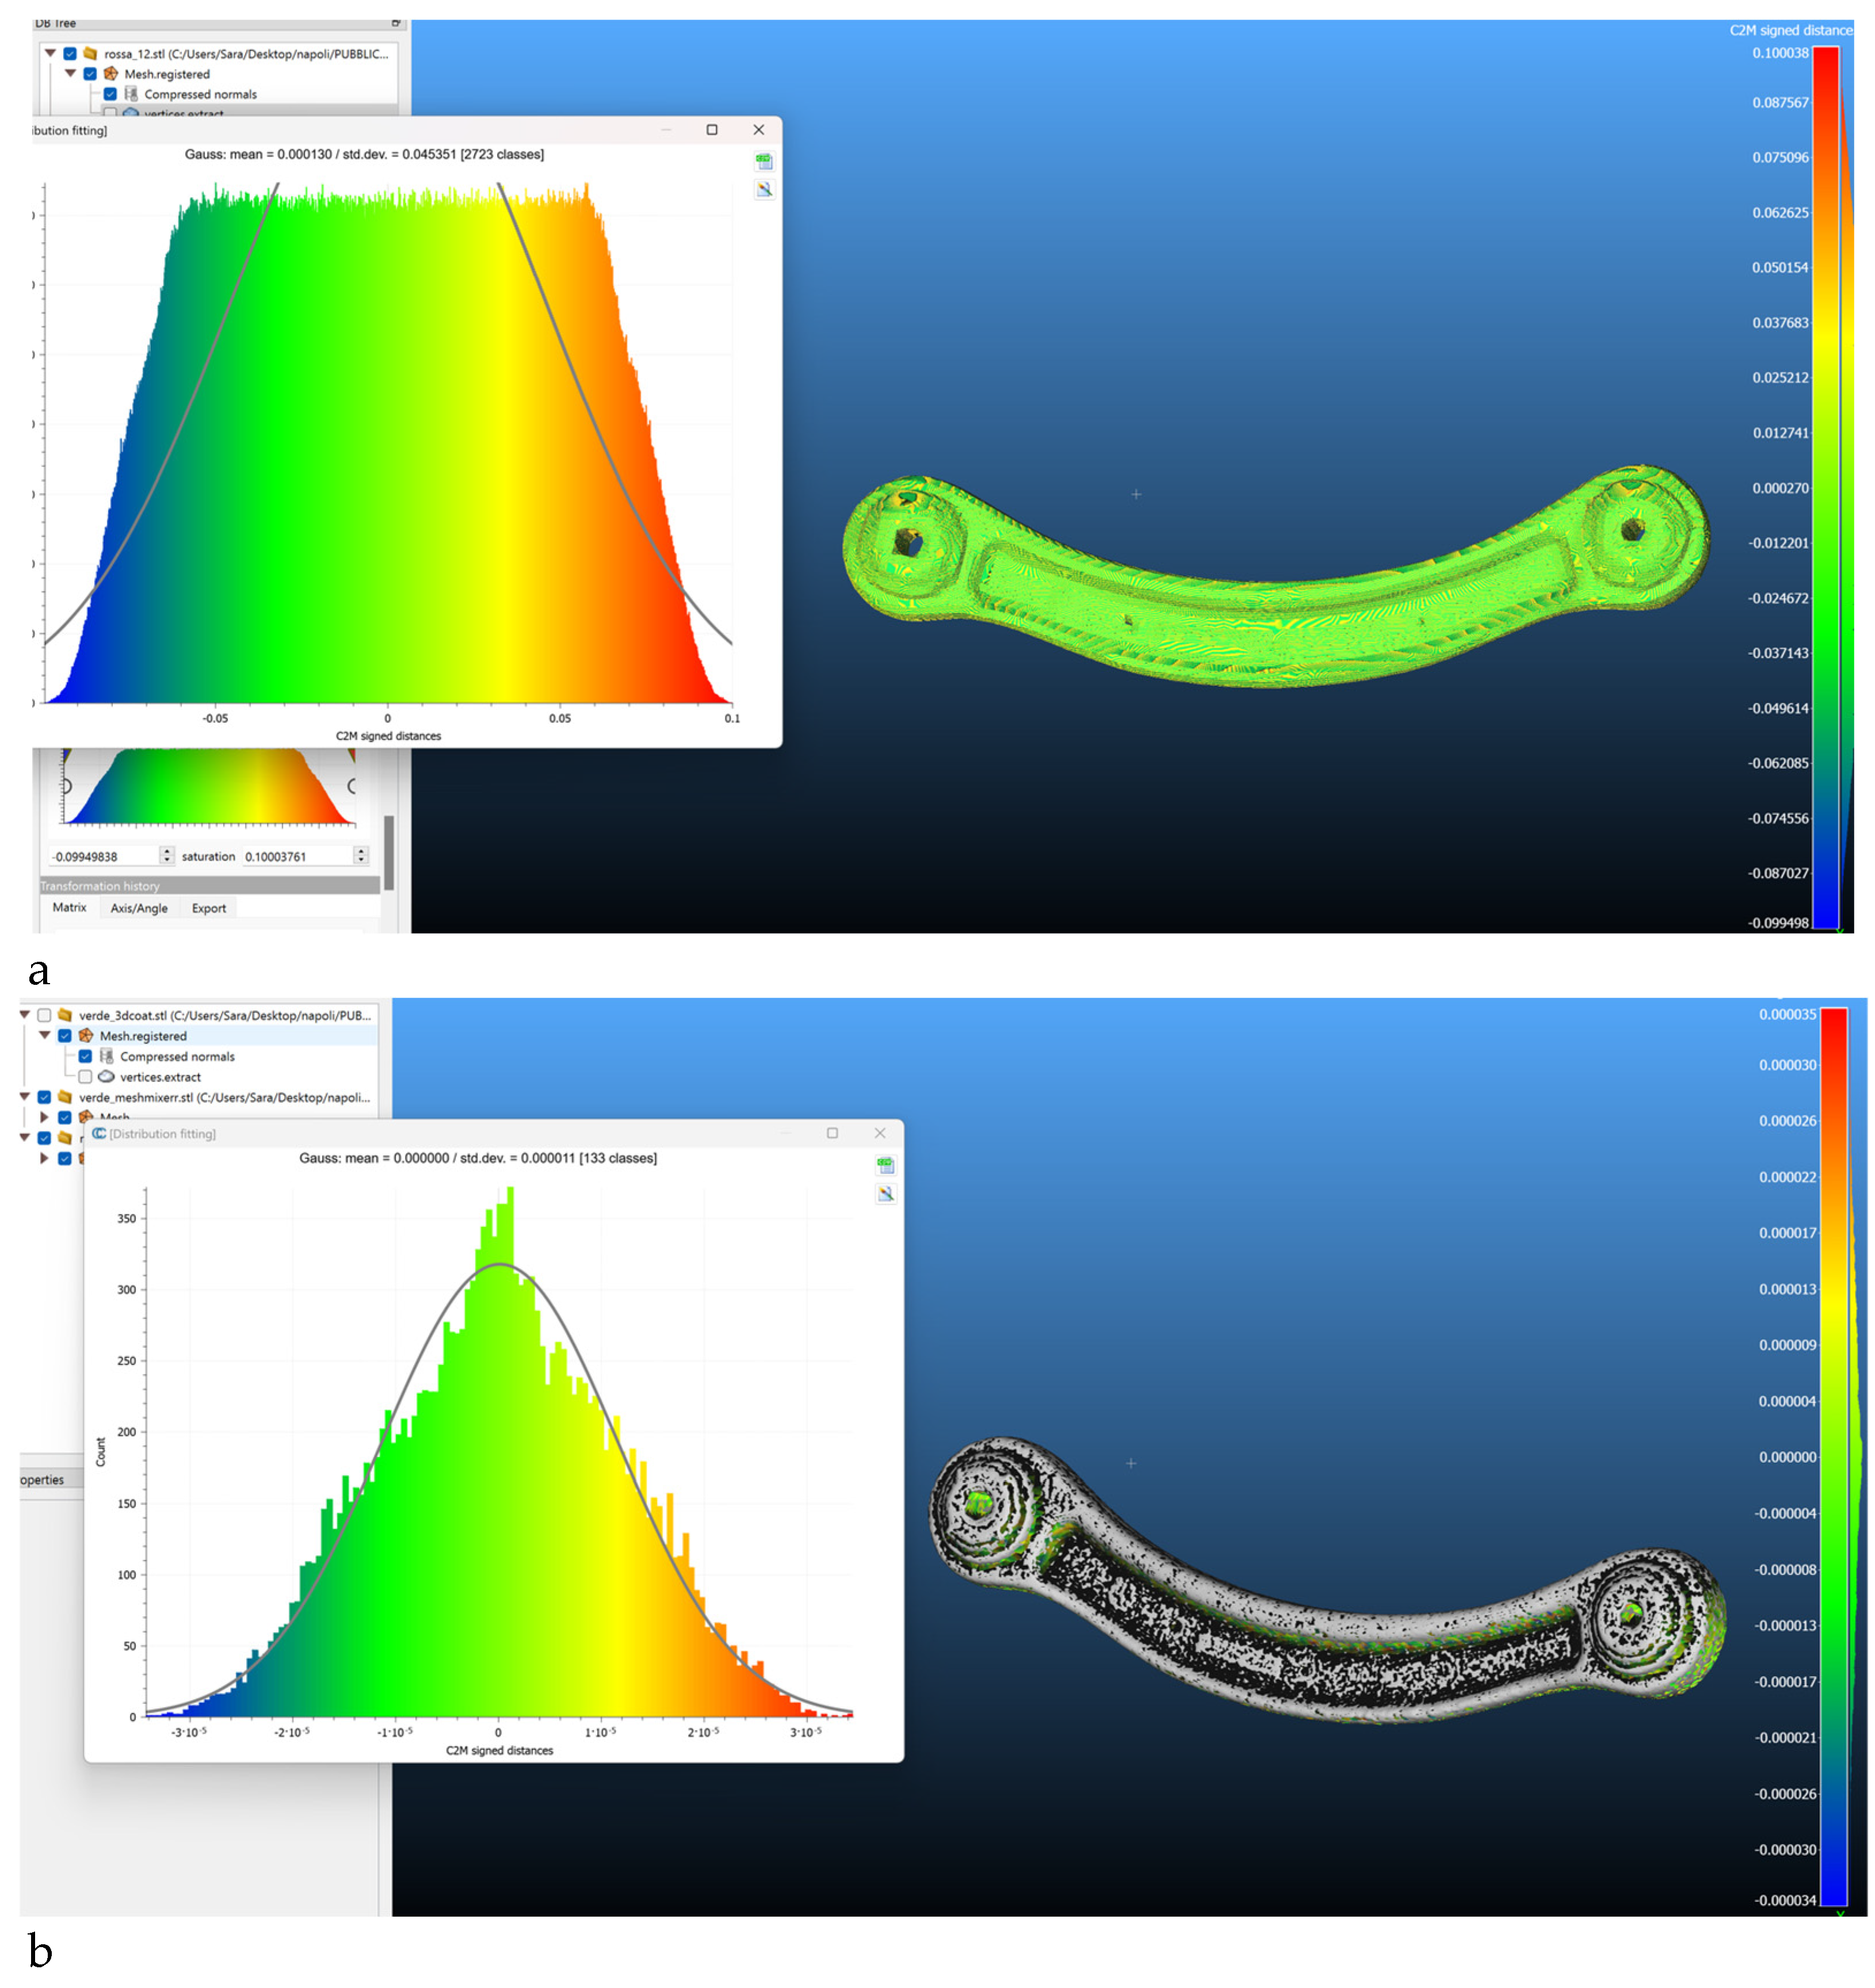The width and height of the screenshot is (1875, 1988).
Task: Open the Export tab
Action: (208, 908)
